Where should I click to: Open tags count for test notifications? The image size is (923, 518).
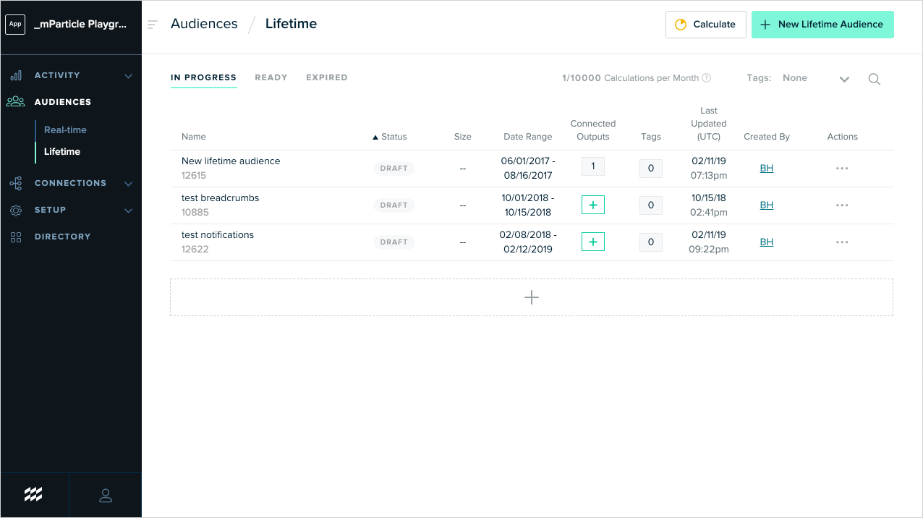(651, 242)
